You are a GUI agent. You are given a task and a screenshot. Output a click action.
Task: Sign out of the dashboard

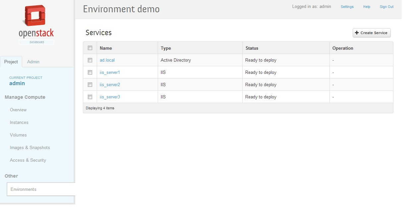coord(386,7)
